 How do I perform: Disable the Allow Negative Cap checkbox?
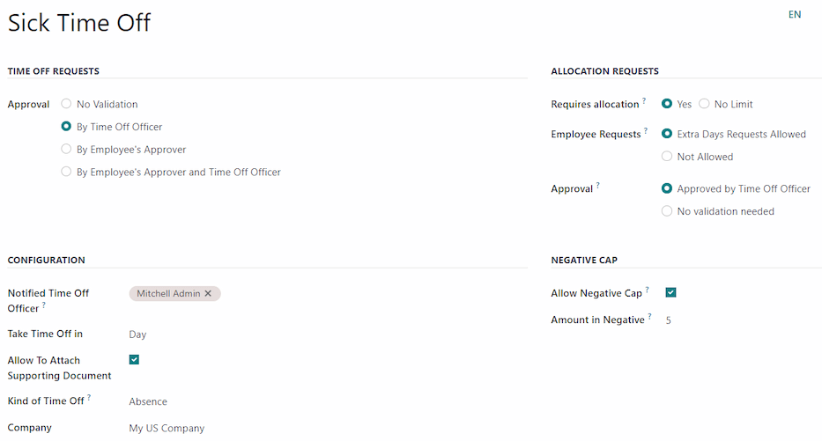(x=671, y=292)
